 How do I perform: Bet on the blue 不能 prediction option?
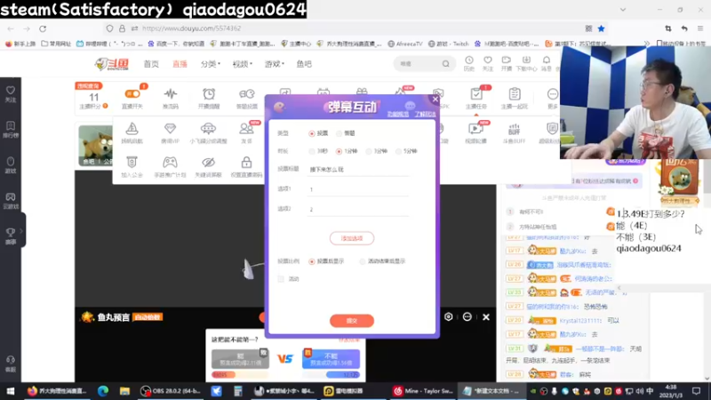tap(331, 359)
